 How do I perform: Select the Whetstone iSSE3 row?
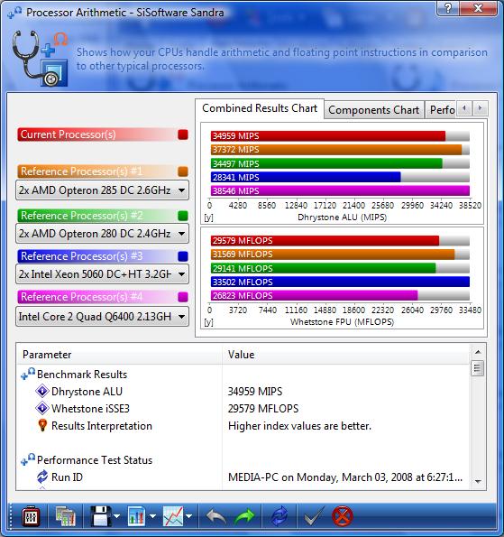243,408
